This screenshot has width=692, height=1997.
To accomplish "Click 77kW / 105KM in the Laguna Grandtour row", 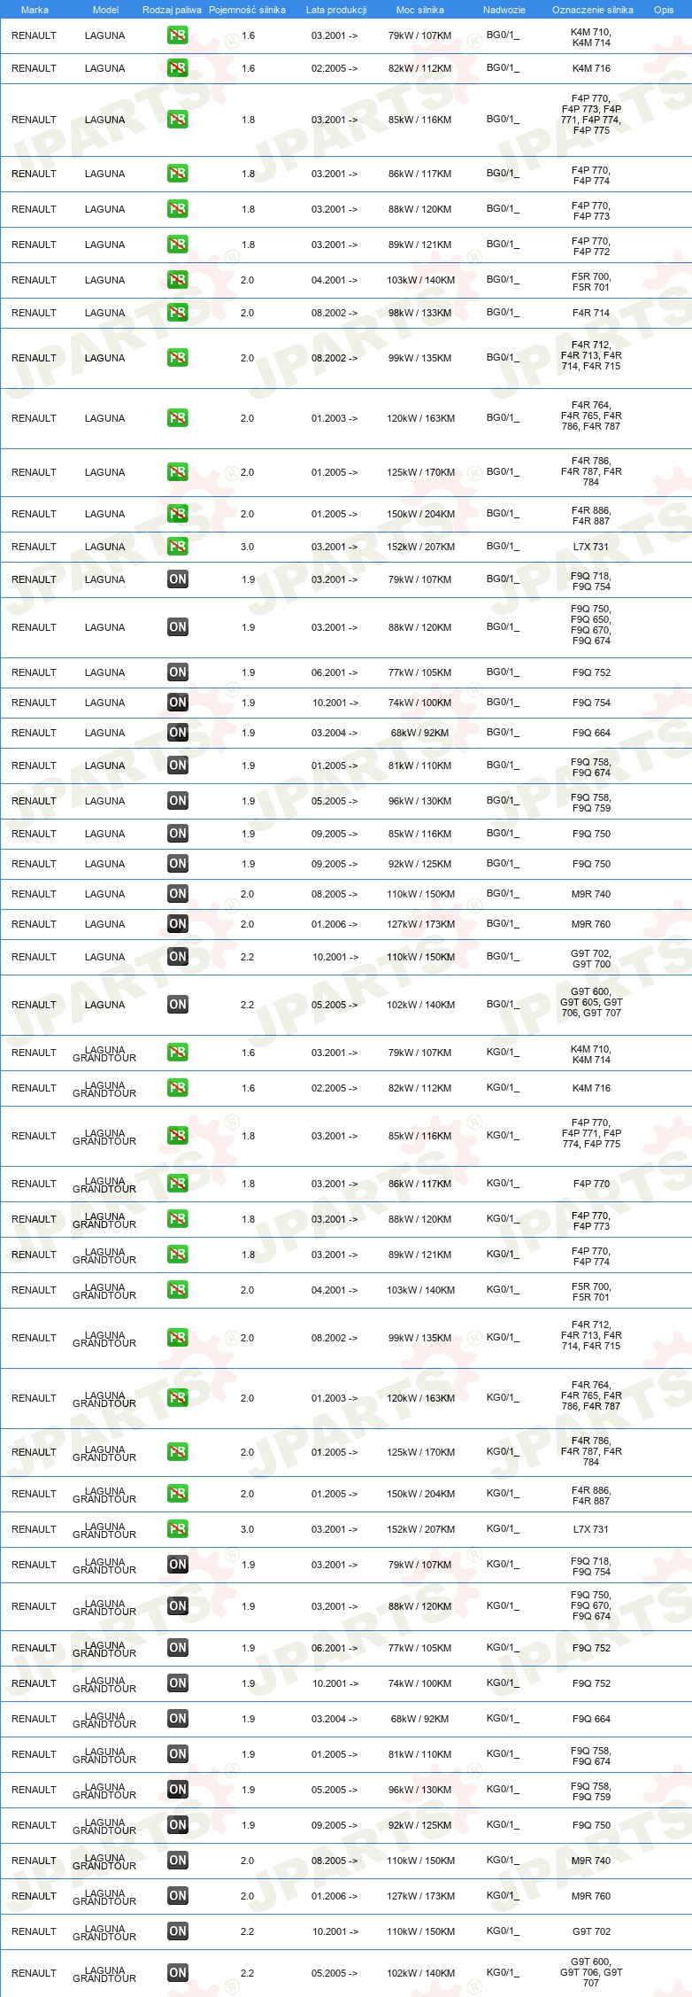I will click(419, 1648).
